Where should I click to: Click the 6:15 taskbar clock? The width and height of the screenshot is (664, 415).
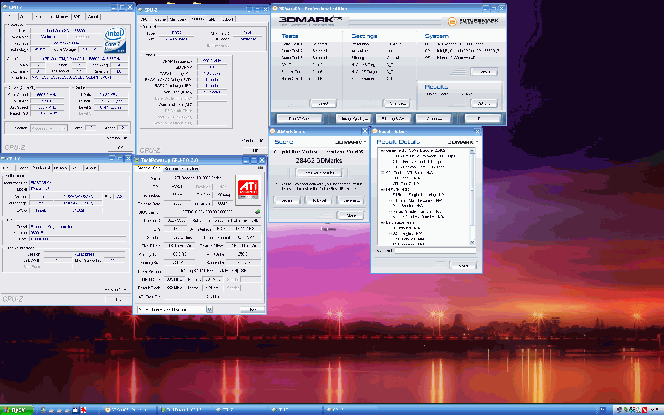pos(654,410)
